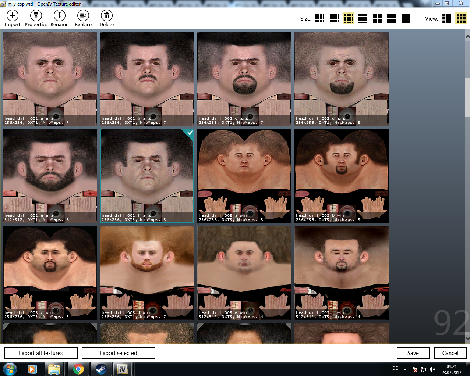Select the four-tile large thumbnail size
The width and height of the screenshot is (470, 376).
tap(377, 18)
